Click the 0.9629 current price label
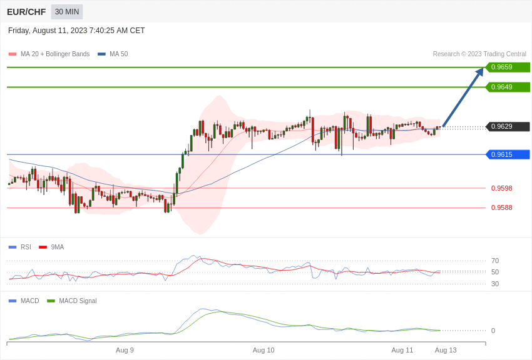 coord(508,127)
